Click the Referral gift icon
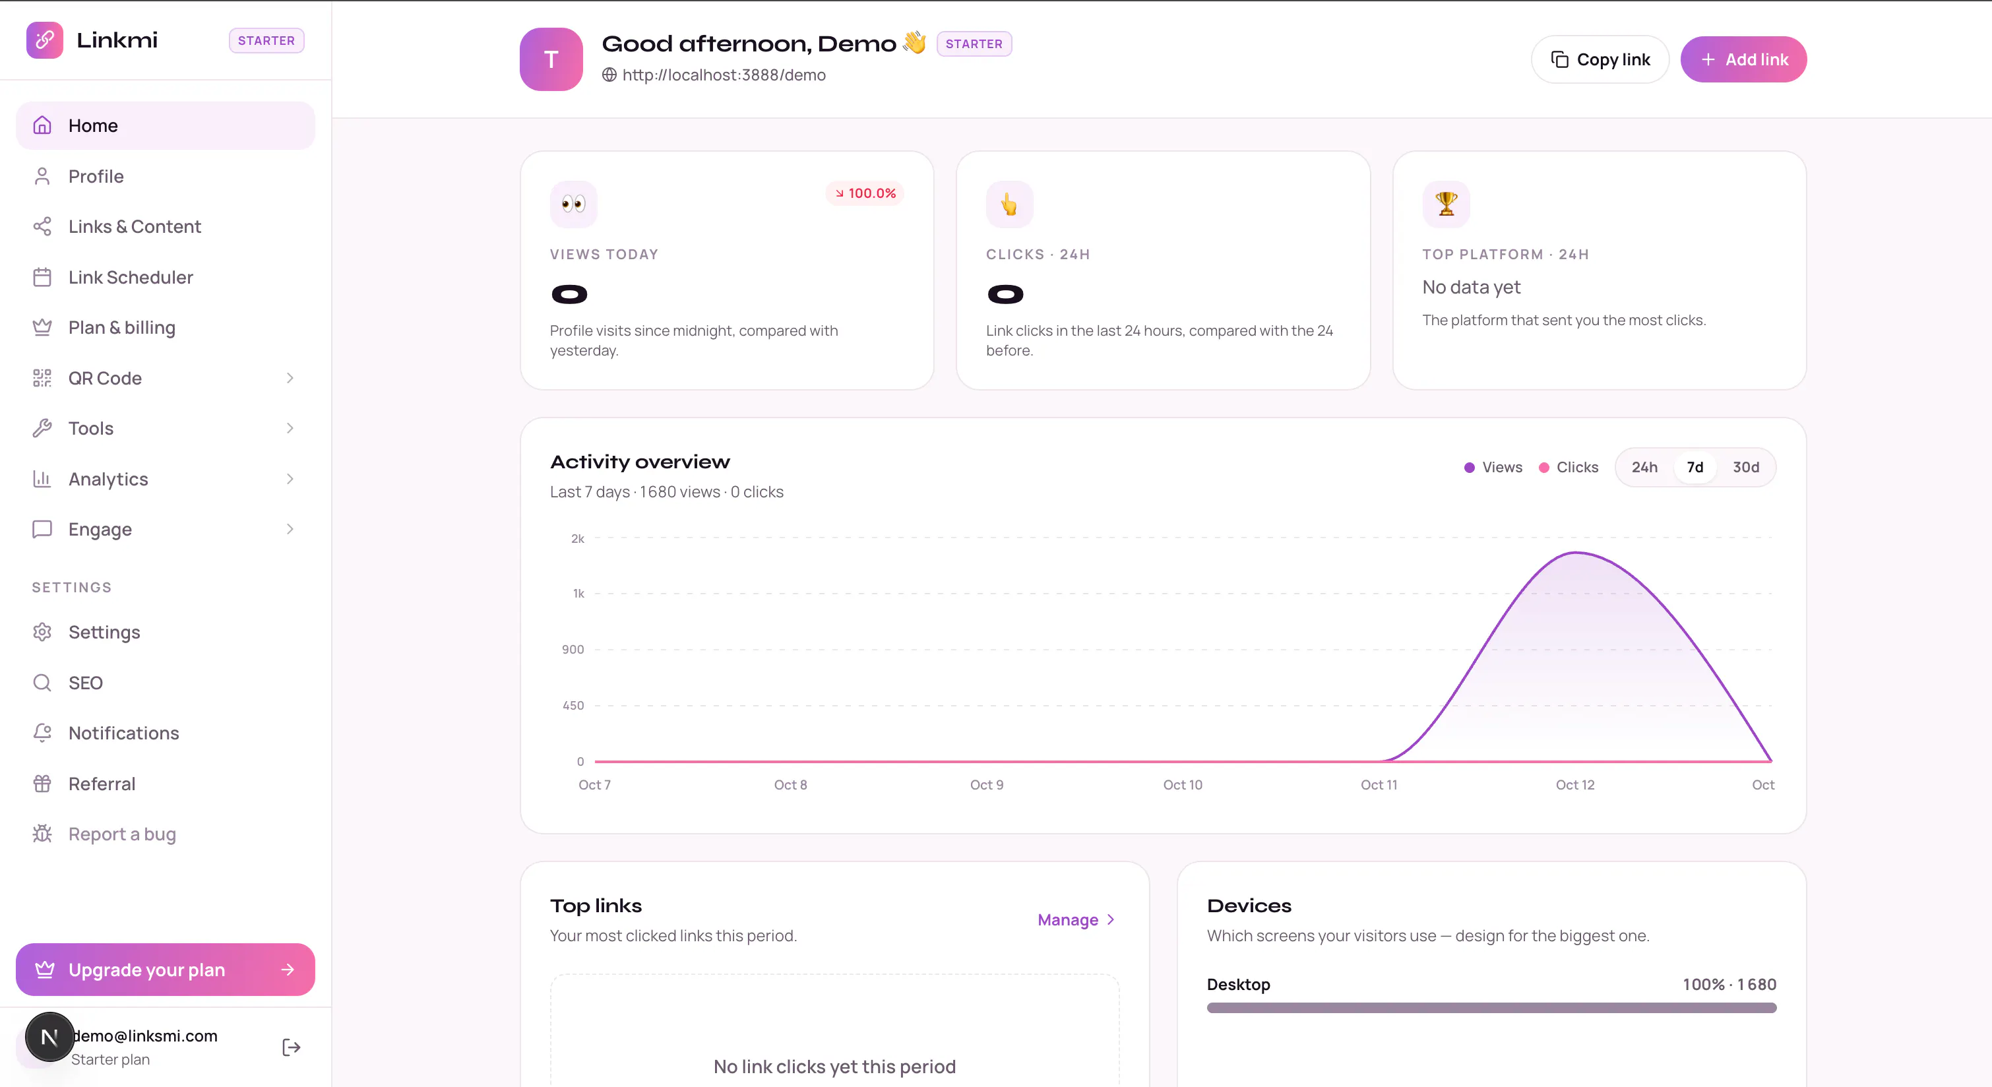Screen dimensions: 1992x1087 [42, 783]
